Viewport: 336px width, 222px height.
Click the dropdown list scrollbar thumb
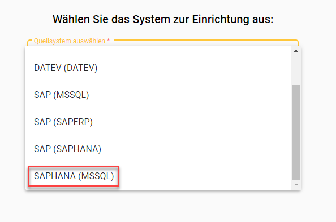pos(296,132)
